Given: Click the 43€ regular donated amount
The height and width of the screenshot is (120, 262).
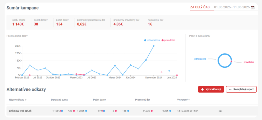Looking at the screenshot, I should 70,111.
